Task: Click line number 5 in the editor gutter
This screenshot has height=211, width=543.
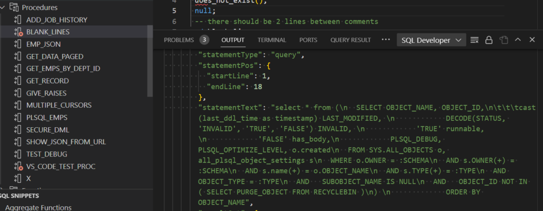Action: [x=174, y=11]
